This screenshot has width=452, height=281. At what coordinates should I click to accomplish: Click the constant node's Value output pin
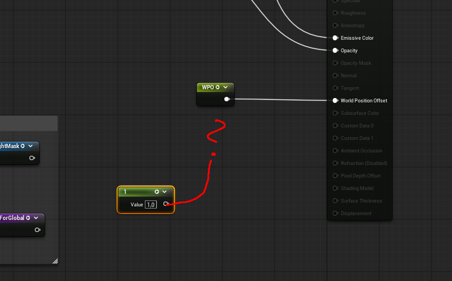[166, 204]
